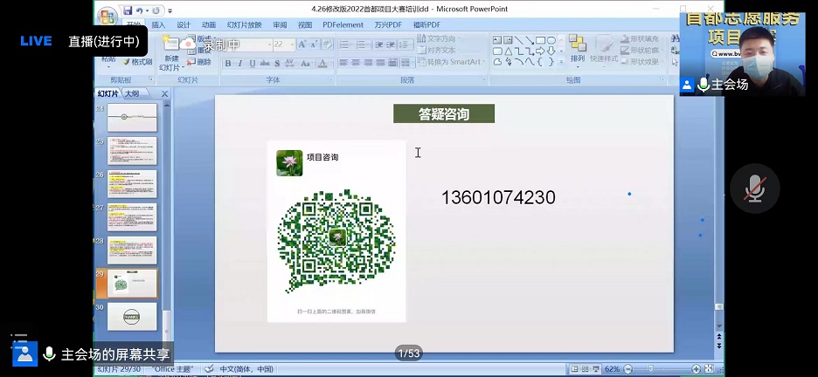Click 删除 to delete the slide
Screen dimensions: 818x377
pyautogui.click(x=200, y=61)
